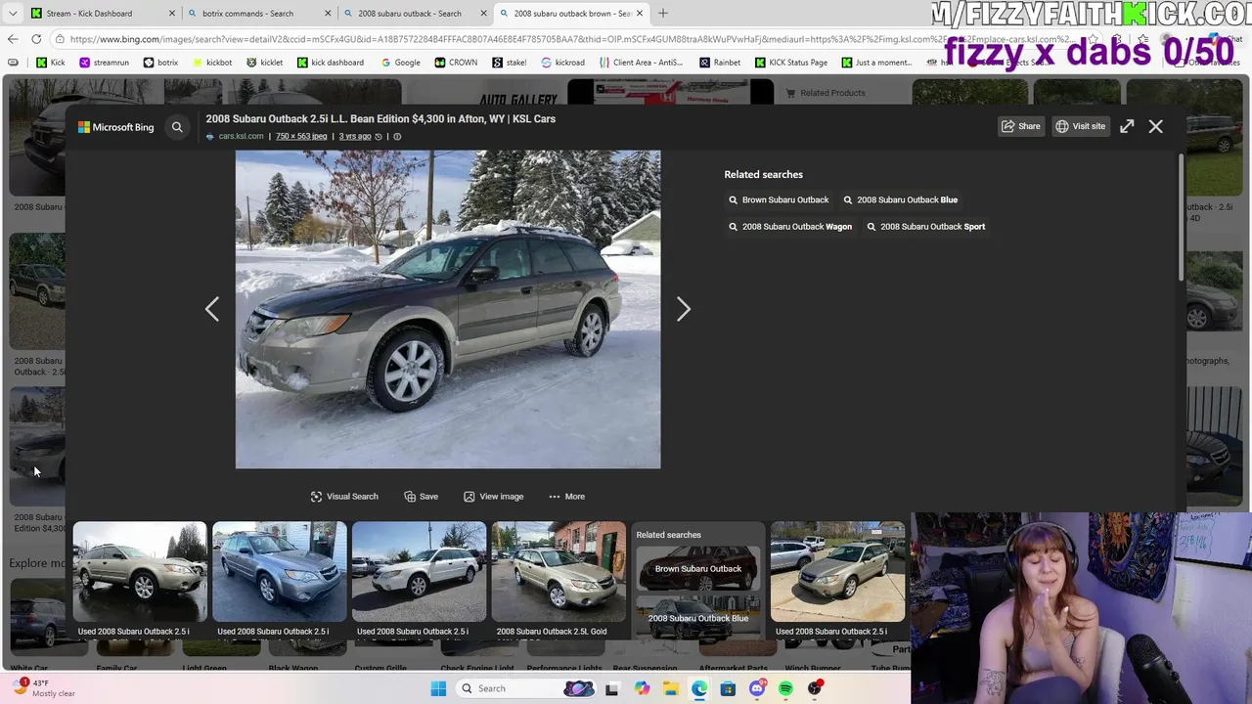
Task: Click Brown Subaru Outback related search tile
Action: (x=698, y=568)
